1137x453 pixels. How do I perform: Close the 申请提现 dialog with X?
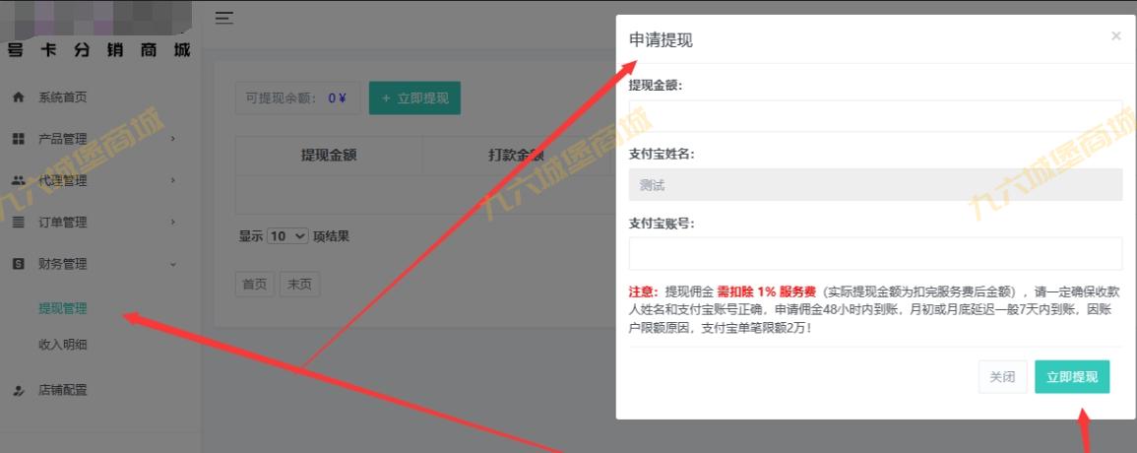(x=1116, y=35)
